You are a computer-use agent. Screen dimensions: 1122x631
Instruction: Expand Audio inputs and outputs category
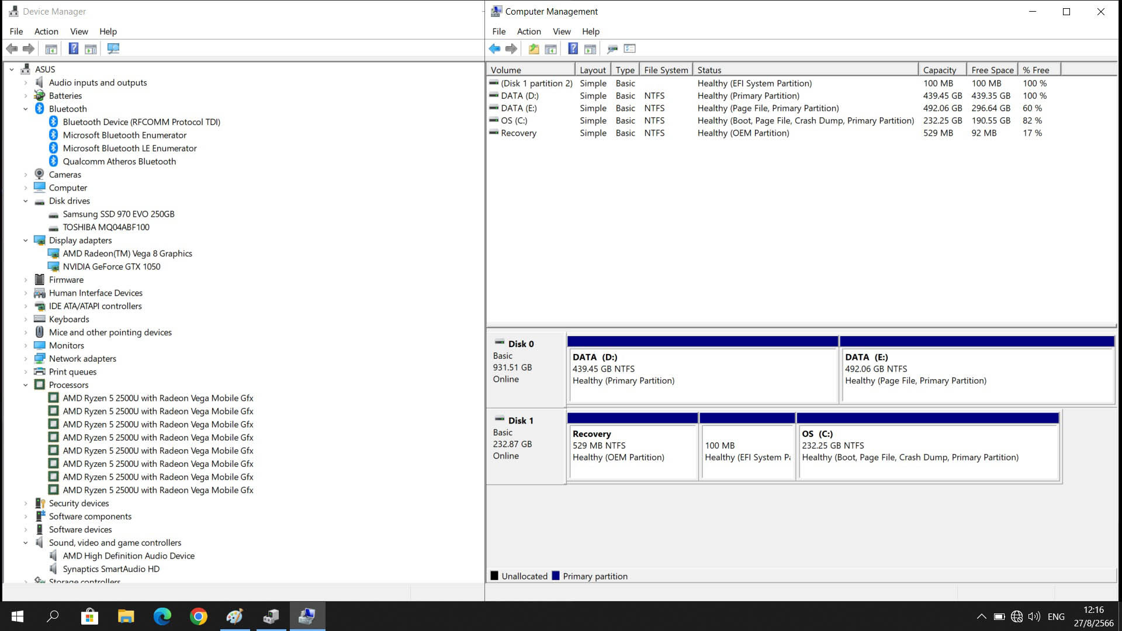(x=26, y=82)
